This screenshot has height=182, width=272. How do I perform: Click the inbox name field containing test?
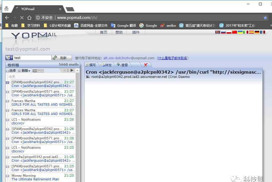(32, 58)
